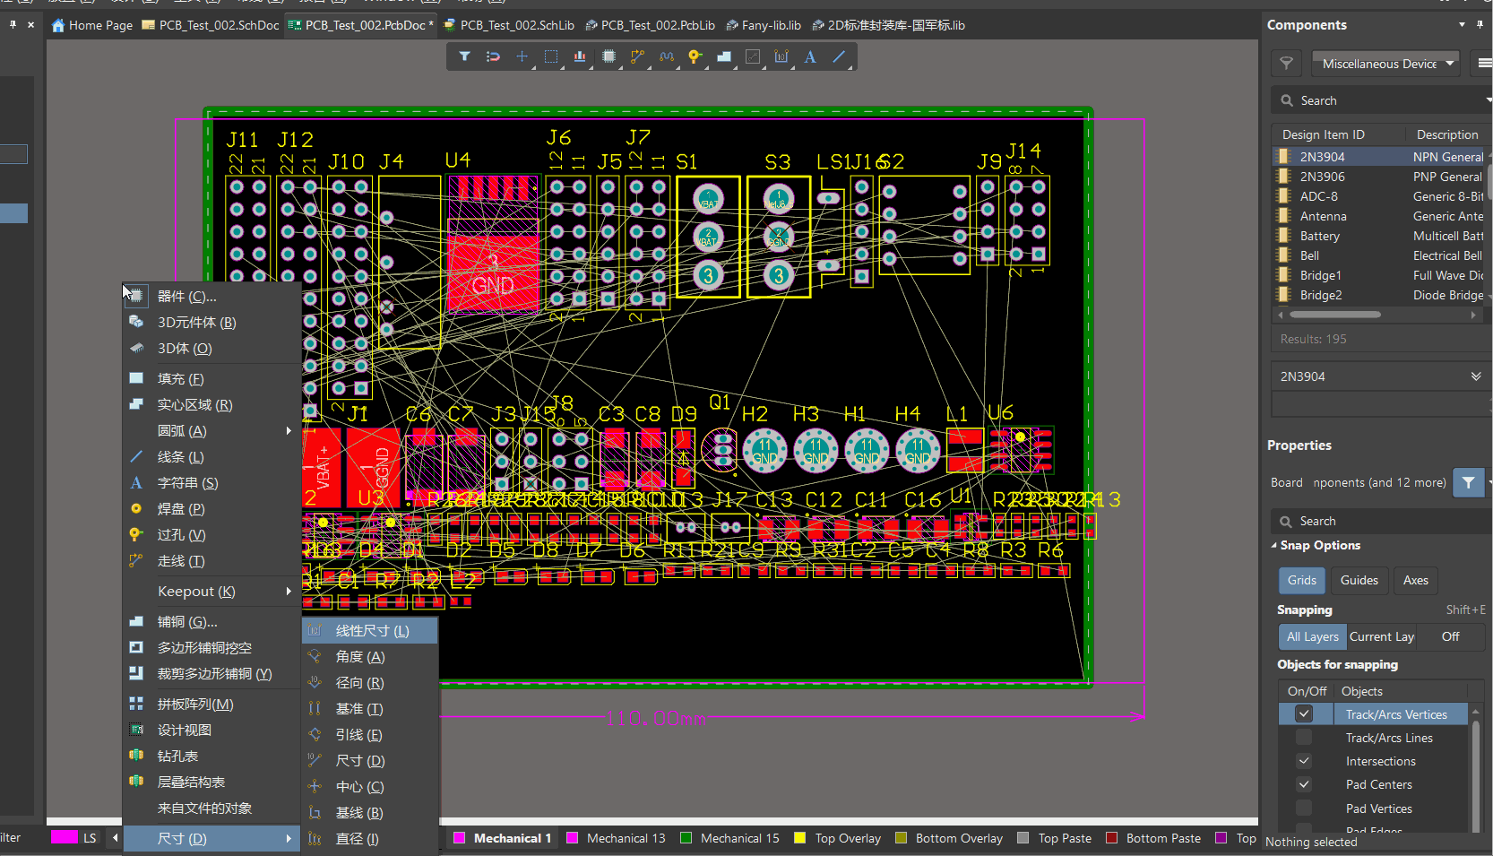Toggle the Pad Centers snapping checkbox

click(1304, 784)
